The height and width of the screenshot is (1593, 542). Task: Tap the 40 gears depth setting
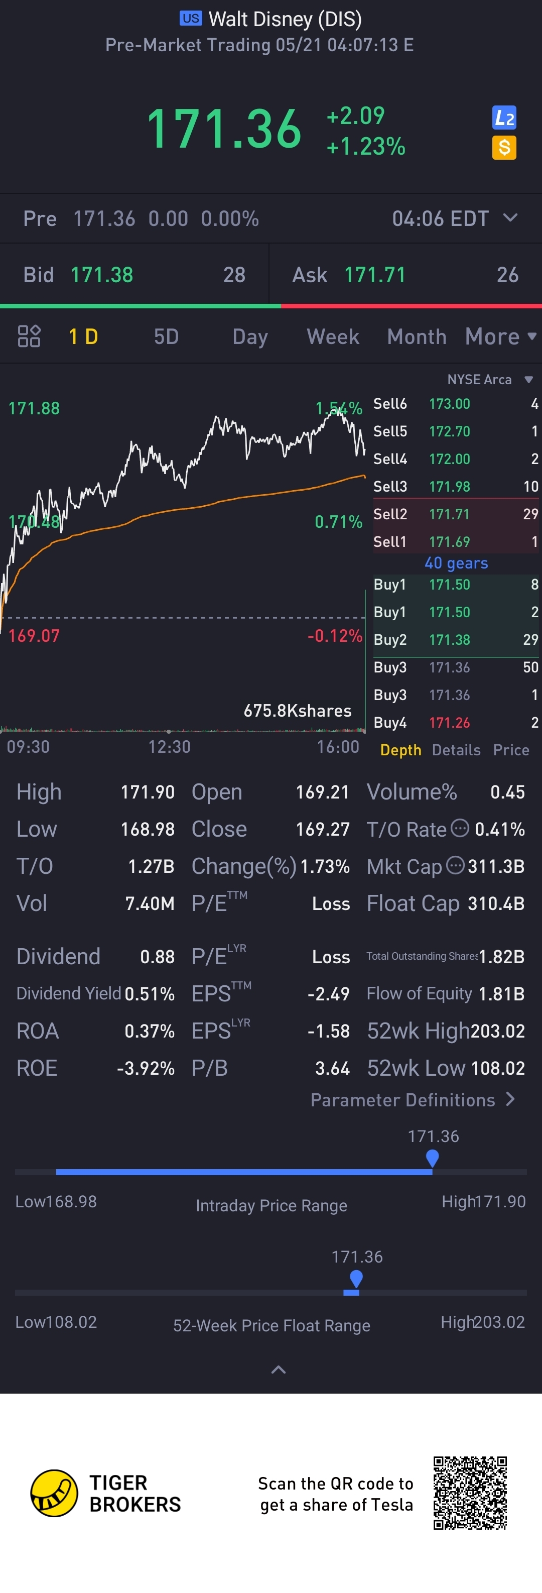click(456, 563)
